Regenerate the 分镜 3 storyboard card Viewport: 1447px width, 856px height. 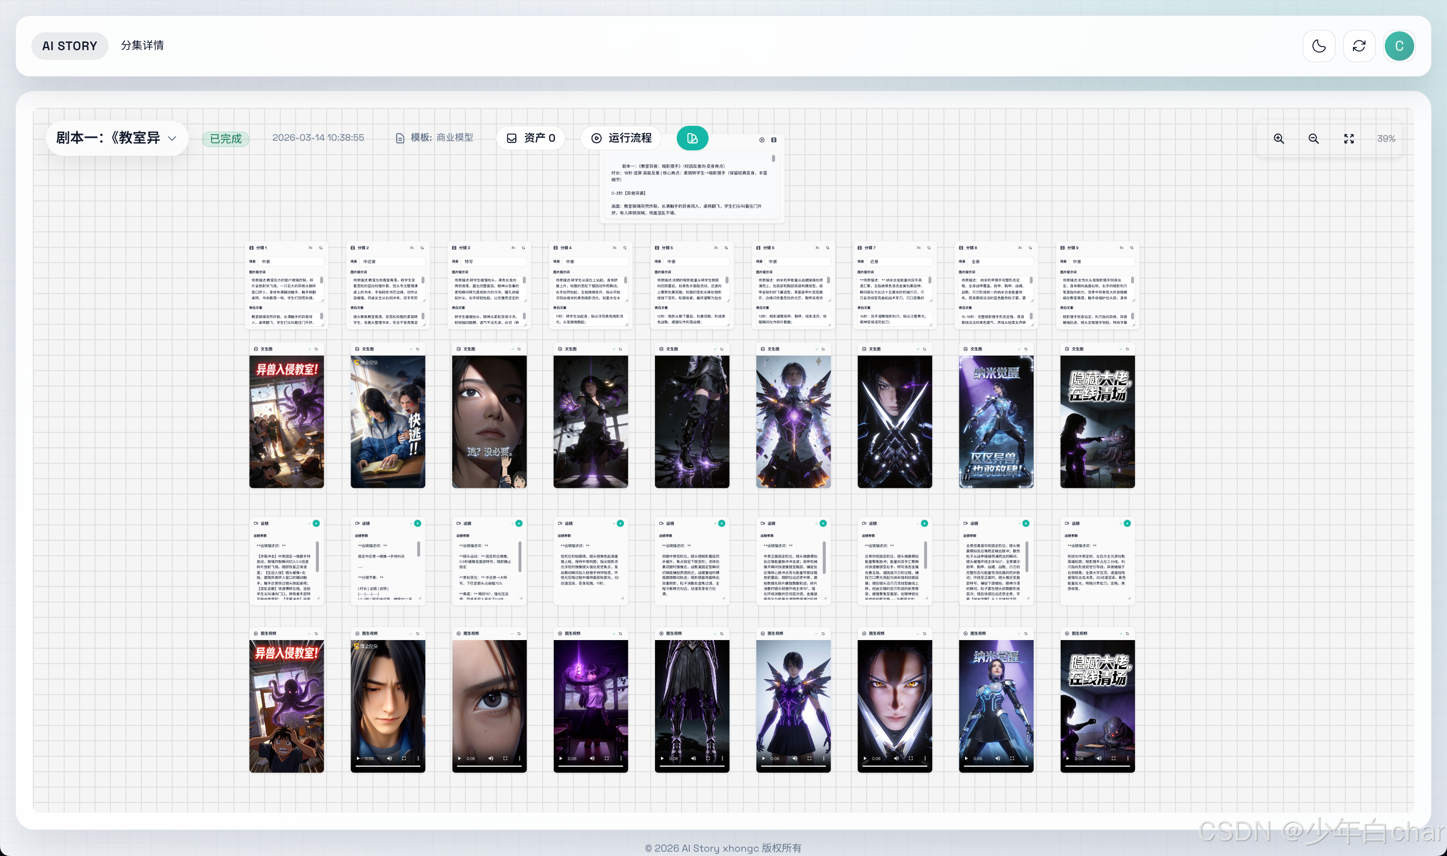[x=523, y=248]
